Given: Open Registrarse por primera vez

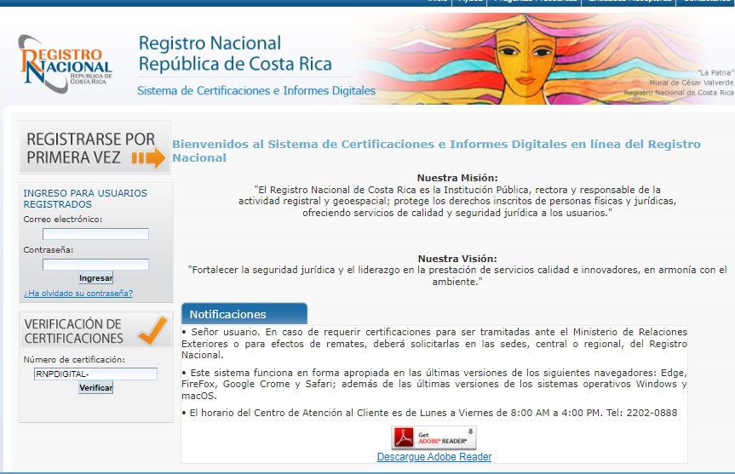Looking at the screenshot, I should 95,148.
